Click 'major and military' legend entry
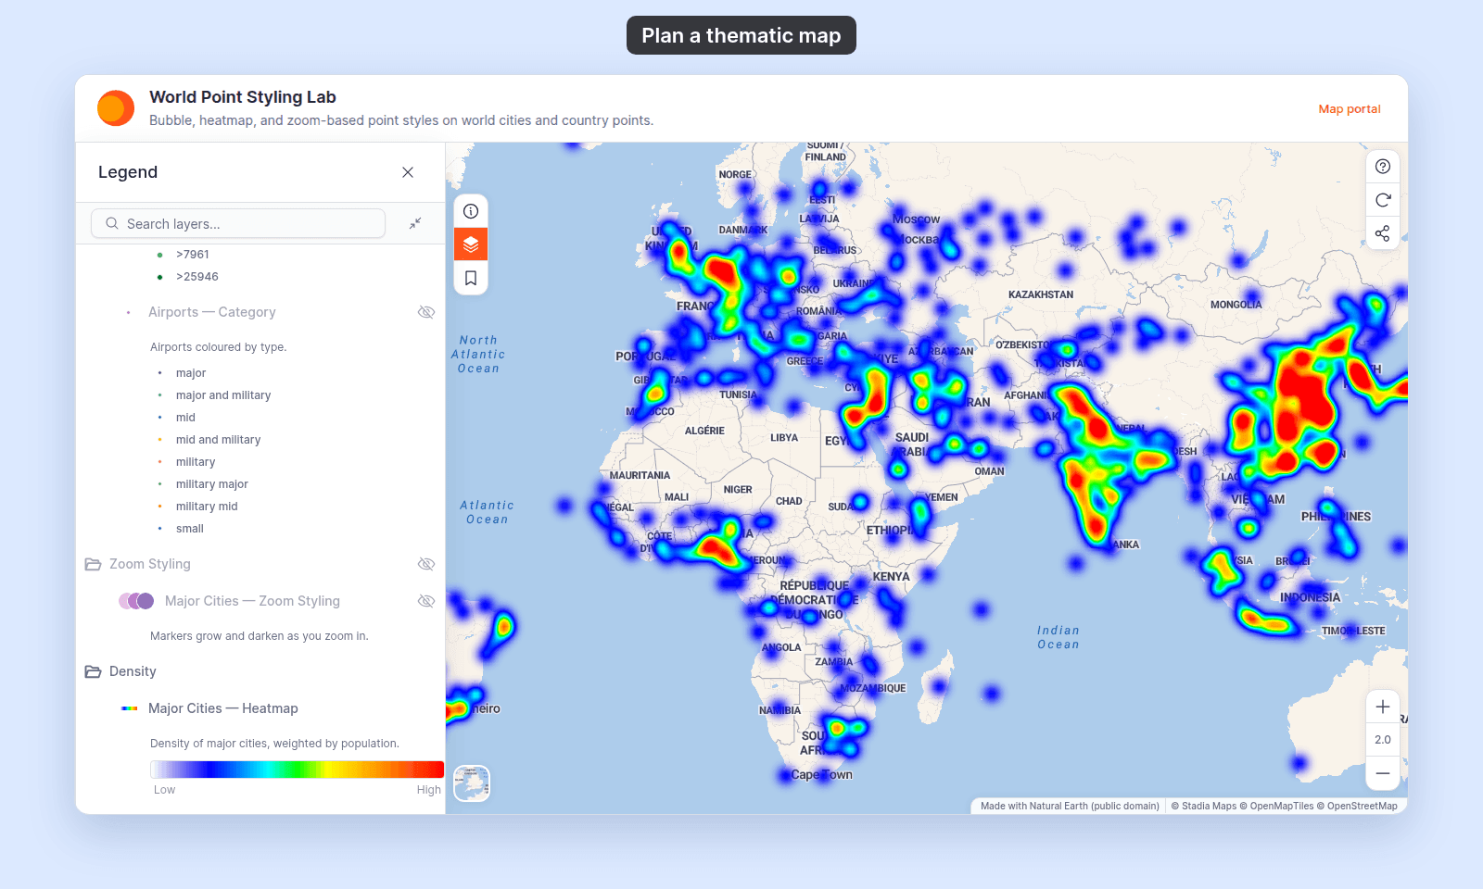The width and height of the screenshot is (1483, 889). (x=223, y=395)
